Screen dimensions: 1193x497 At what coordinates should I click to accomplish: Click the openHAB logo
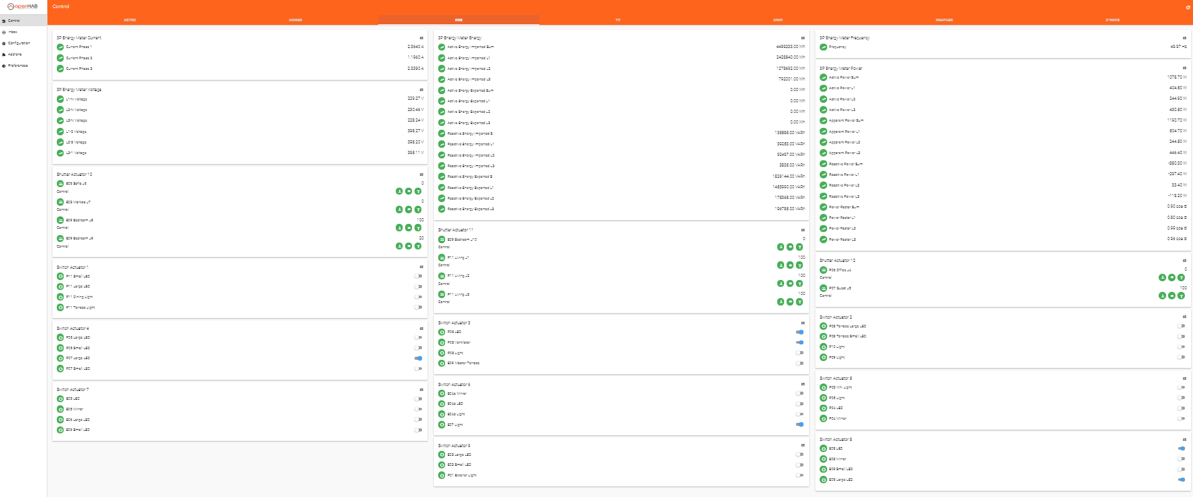(23, 6)
